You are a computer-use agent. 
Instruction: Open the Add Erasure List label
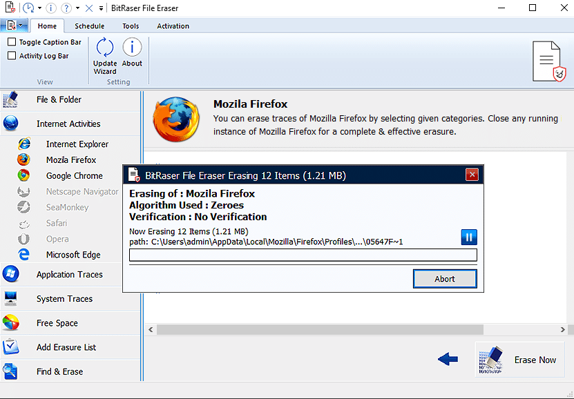click(x=66, y=347)
